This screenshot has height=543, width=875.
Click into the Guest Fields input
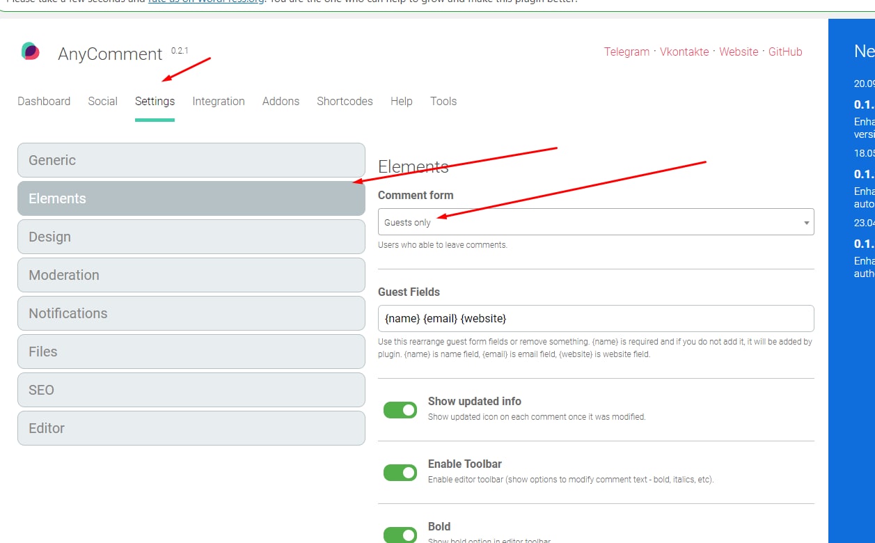click(x=596, y=318)
